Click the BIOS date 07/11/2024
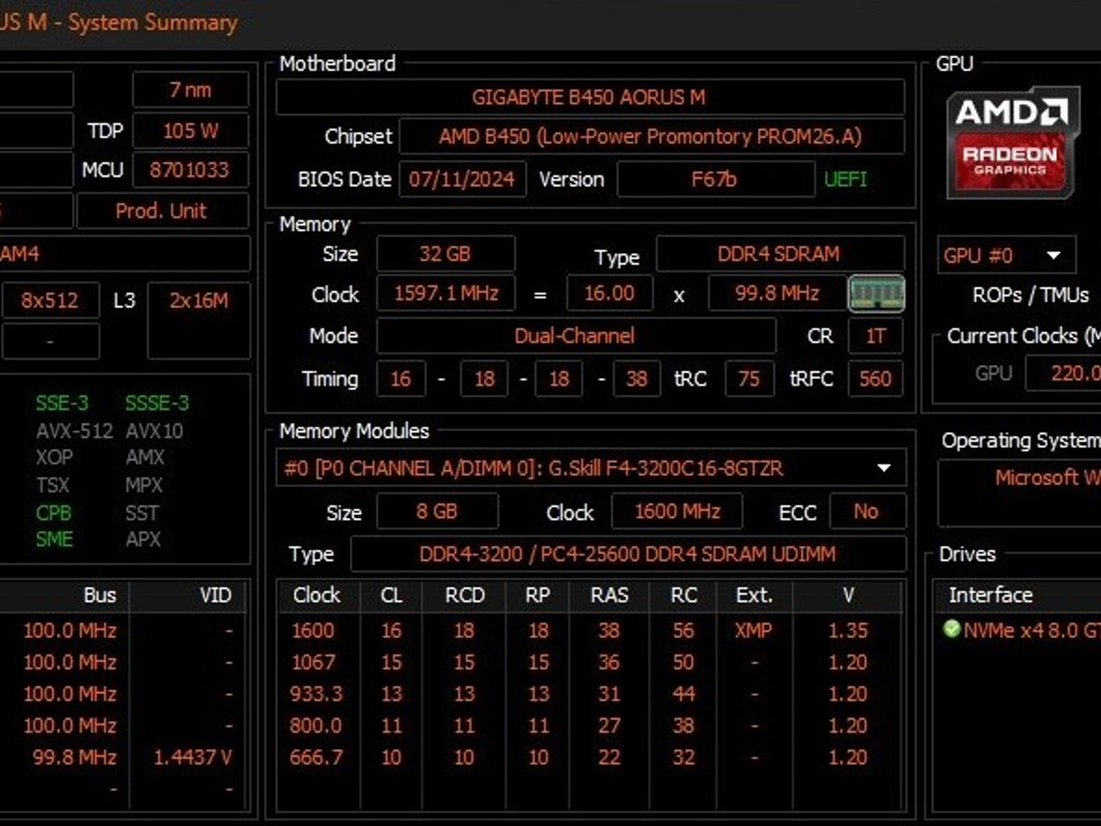 [x=462, y=179]
